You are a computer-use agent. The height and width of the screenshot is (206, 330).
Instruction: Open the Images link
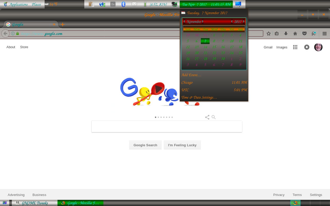coord(282,47)
